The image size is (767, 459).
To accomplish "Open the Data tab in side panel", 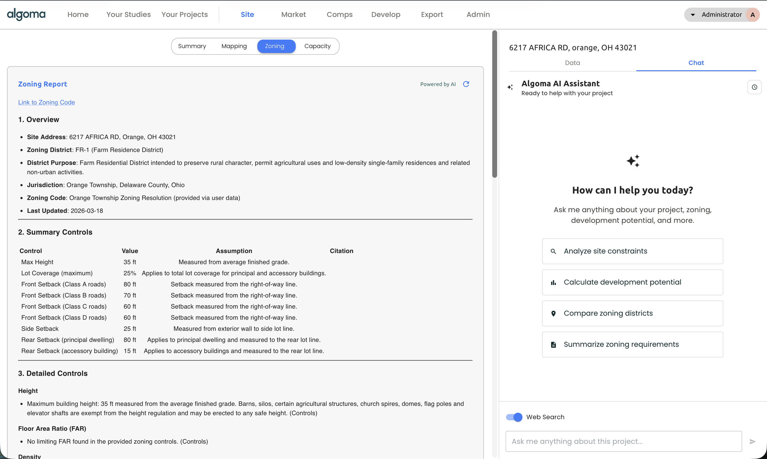I will (572, 63).
